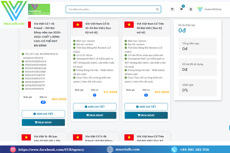Click Vietnam flag on 10-50 Bài Viết card

78,24
